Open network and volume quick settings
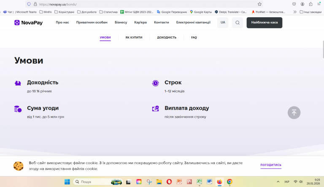Image resolution: width=324 pixels, height=187 pixels. (x=298, y=182)
